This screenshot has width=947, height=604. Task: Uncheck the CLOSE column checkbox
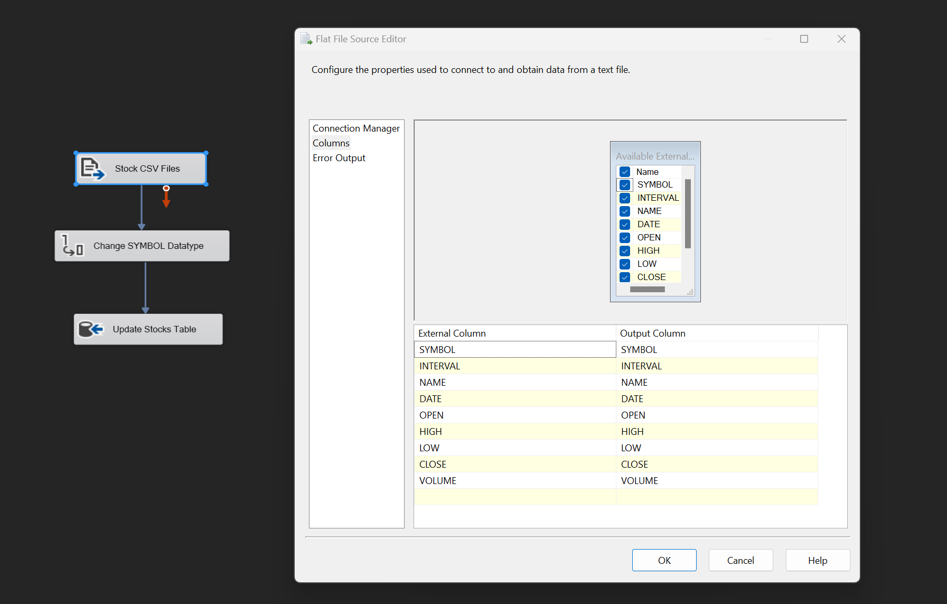pos(625,277)
